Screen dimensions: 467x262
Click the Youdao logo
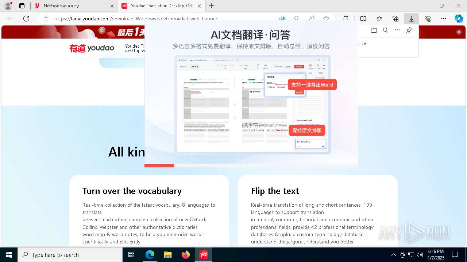coord(92,48)
